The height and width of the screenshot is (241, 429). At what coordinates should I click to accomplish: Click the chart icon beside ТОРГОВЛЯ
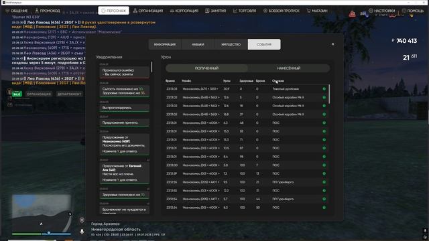coord(235,11)
